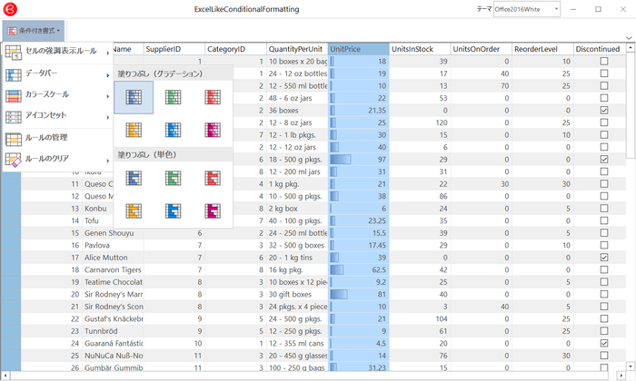Check Discontinued for Tunnbröd row
The width and height of the screenshot is (636, 381).
pos(604,331)
